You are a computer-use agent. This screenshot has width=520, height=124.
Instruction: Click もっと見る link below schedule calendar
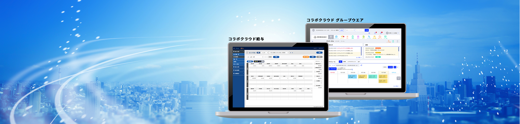(396, 86)
